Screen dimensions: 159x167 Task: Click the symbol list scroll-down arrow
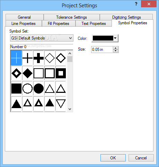click(70, 109)
